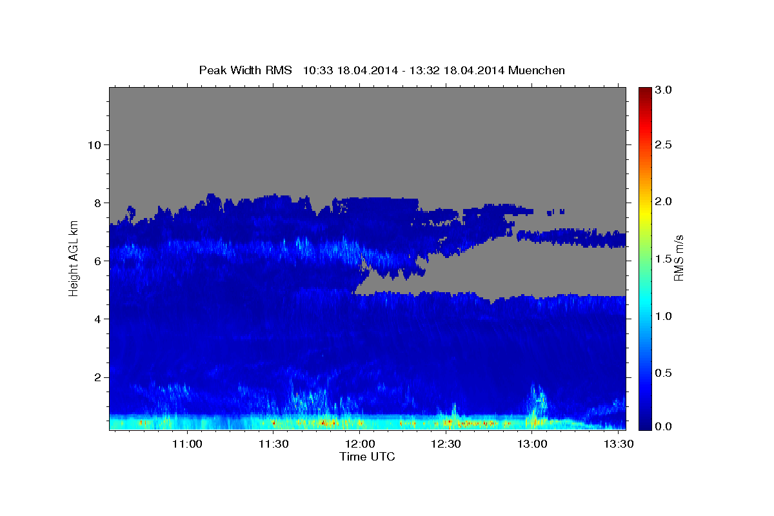Image resolution: width=774 pixels, height=516 pixels.
Task: Click the plot title 'Peak Width RMS' text
Action: (x=245, y=70)
